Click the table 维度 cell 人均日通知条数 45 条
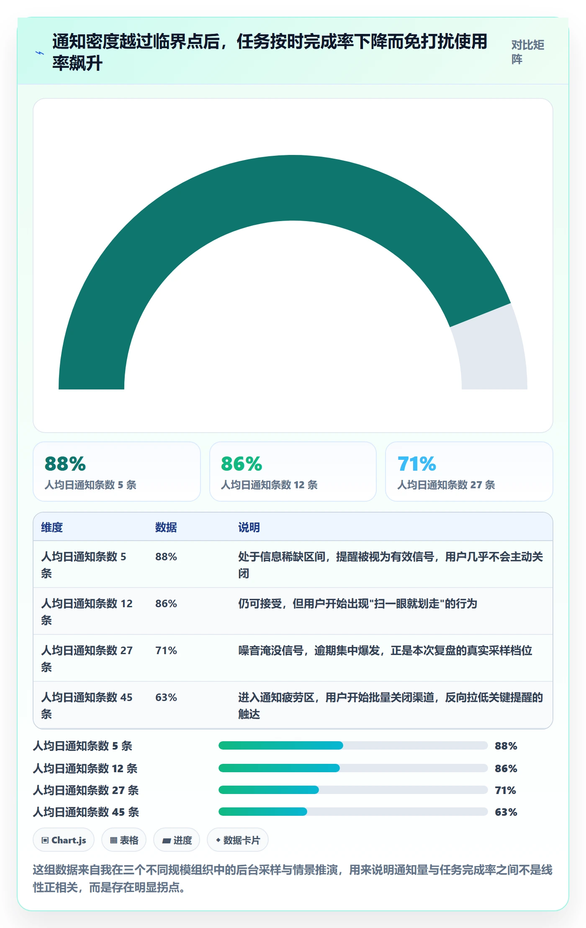 [x=87, y=706]
